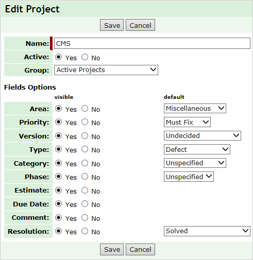Open the Group dropdown showing Active Projects
The width and height of the screenshot is (253, 260).
pos(106,70)
